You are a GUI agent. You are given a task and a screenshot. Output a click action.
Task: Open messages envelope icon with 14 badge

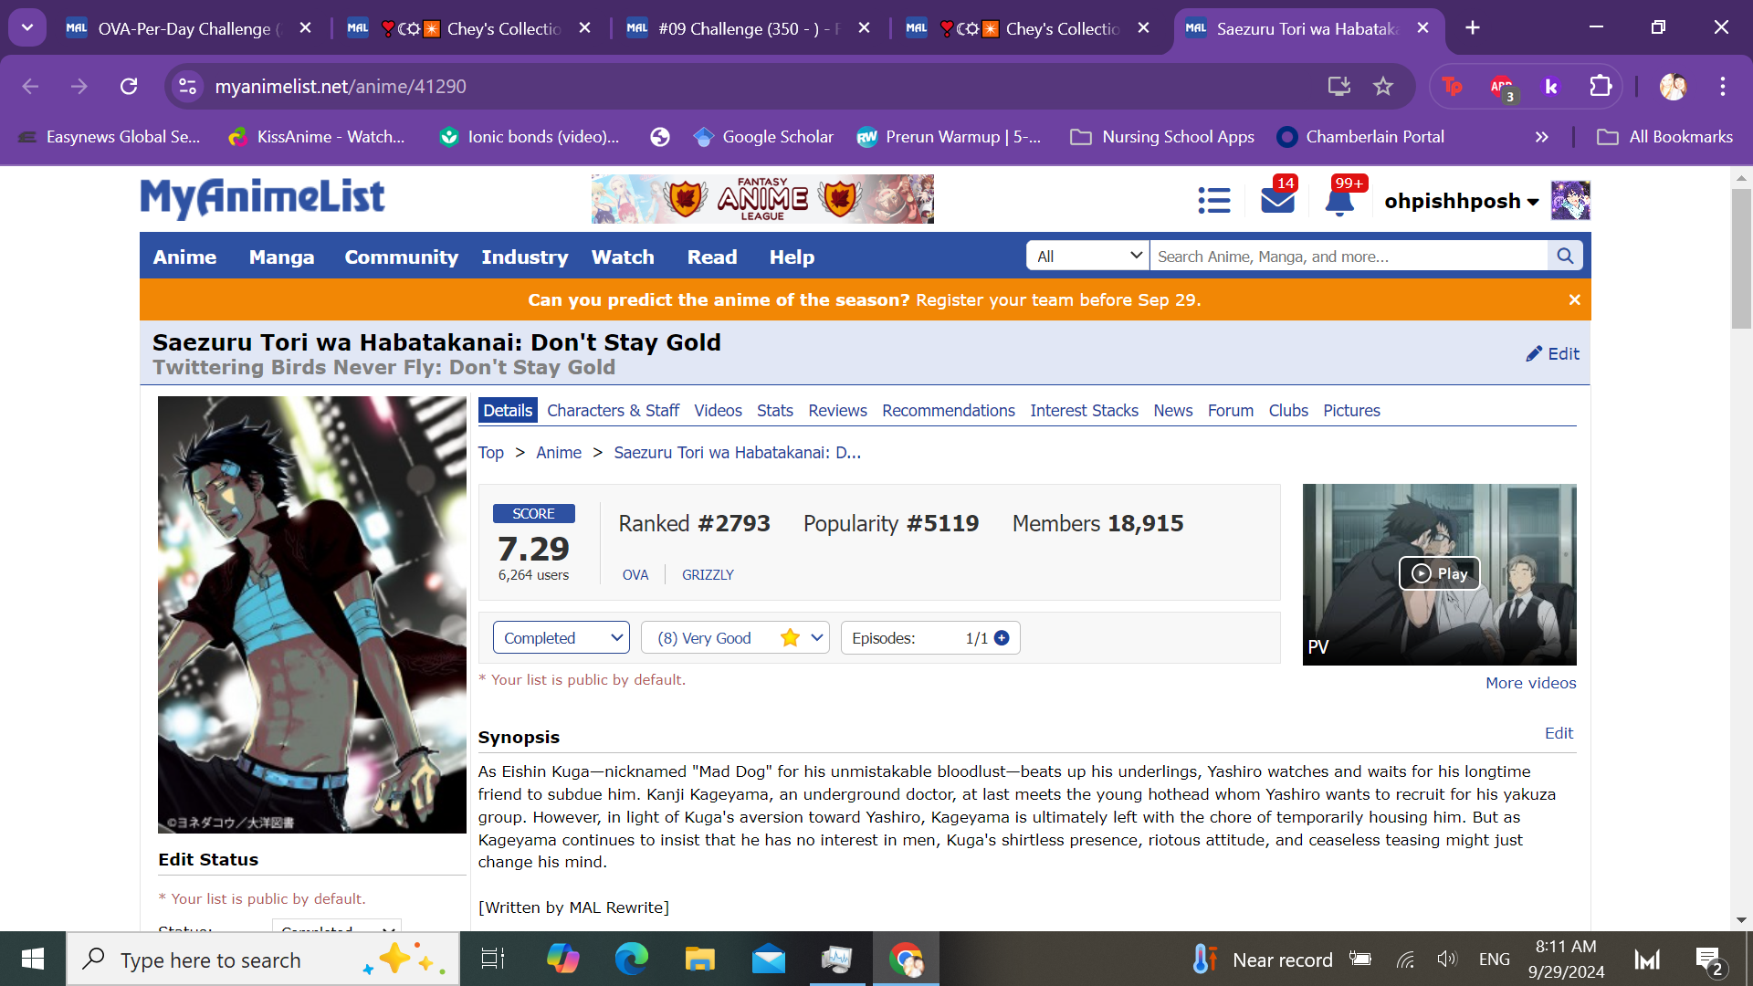tap(1277, 200)
